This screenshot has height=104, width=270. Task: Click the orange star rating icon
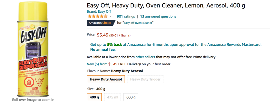[x=98, y=16]
